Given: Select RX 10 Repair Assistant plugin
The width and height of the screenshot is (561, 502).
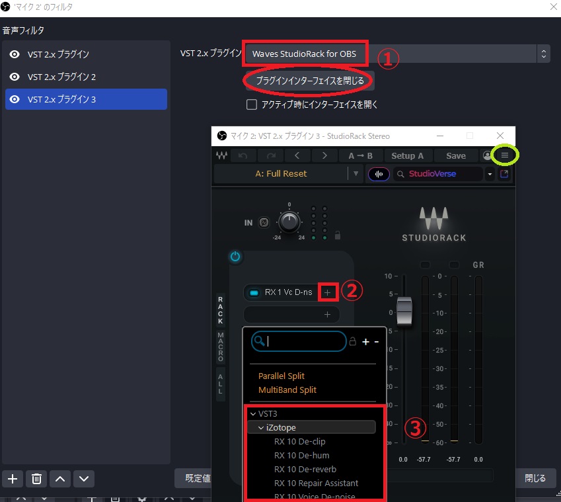Looking at the screenshot, I should 316,483.
